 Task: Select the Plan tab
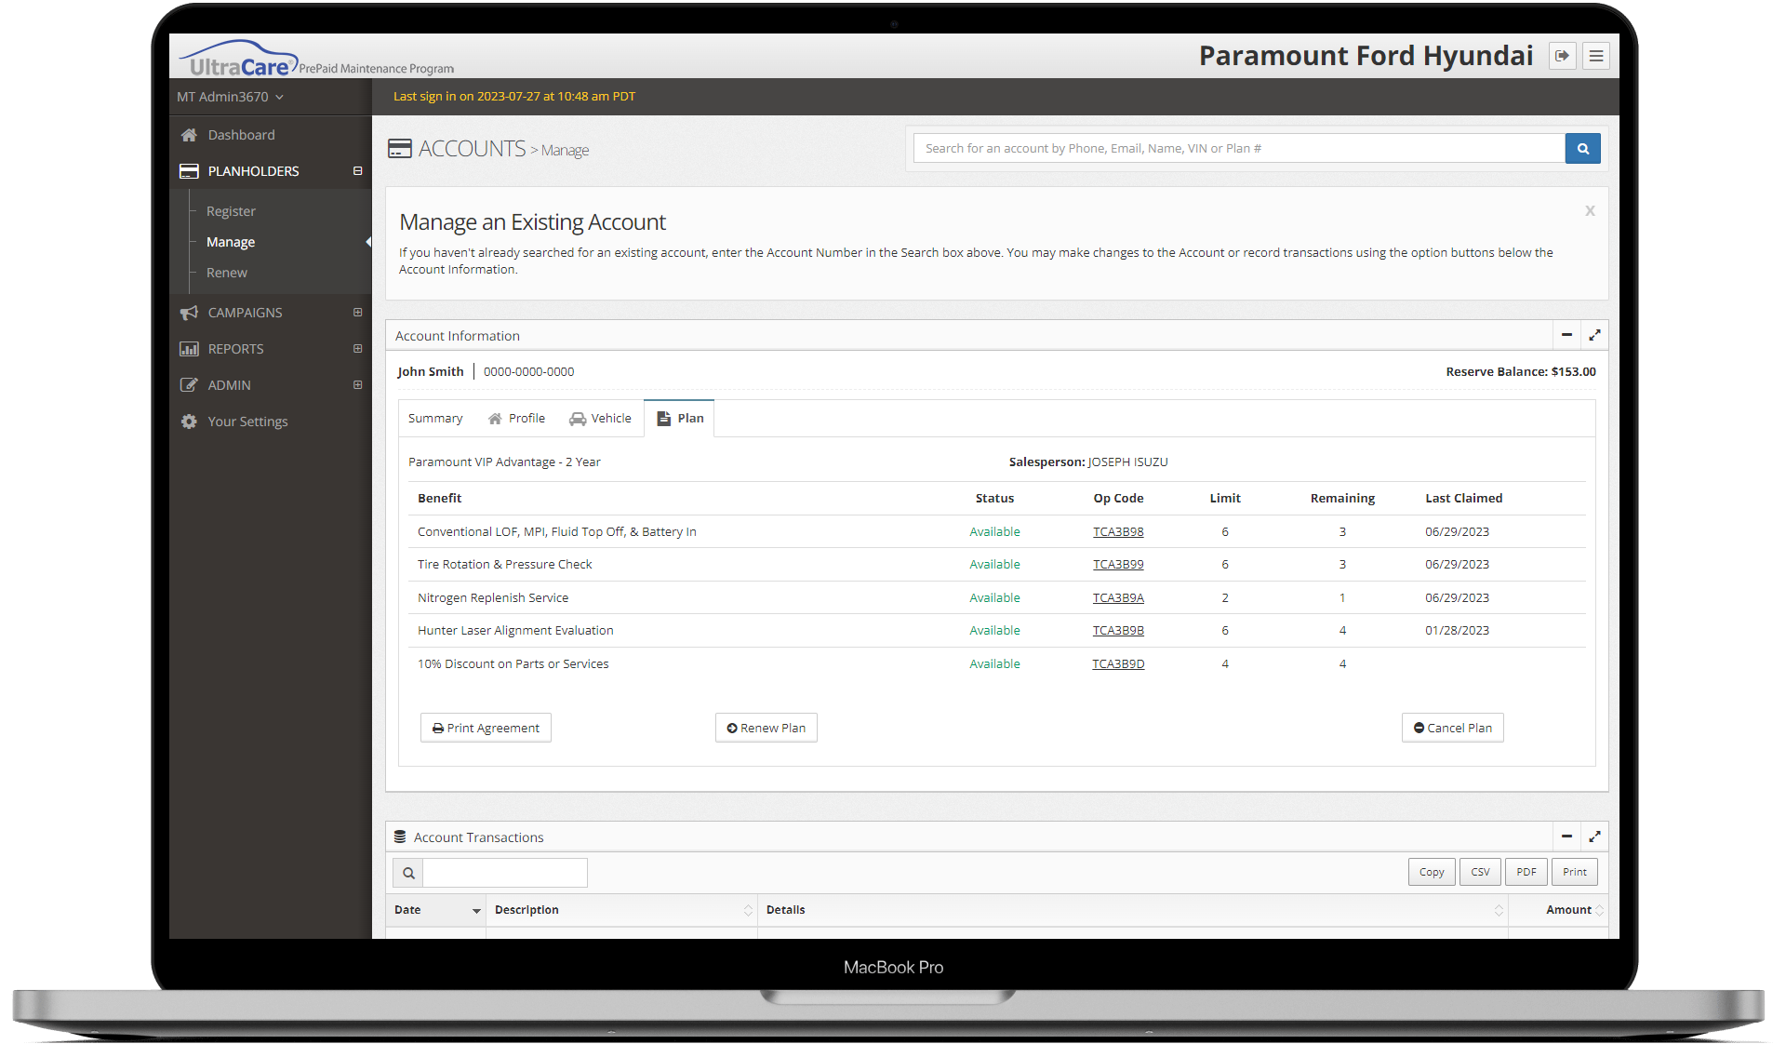pos(680,419)
